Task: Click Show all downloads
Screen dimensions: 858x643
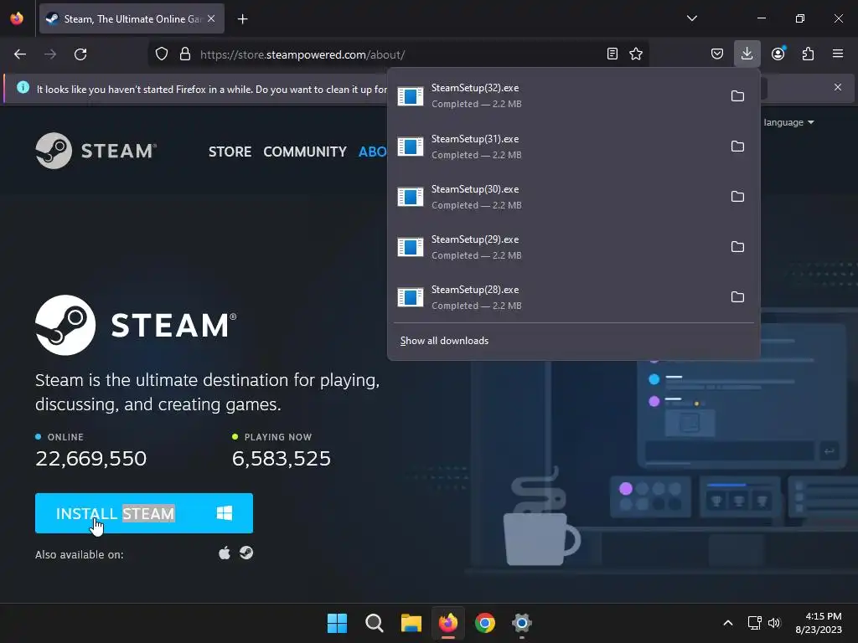Action: pos(444,341)
